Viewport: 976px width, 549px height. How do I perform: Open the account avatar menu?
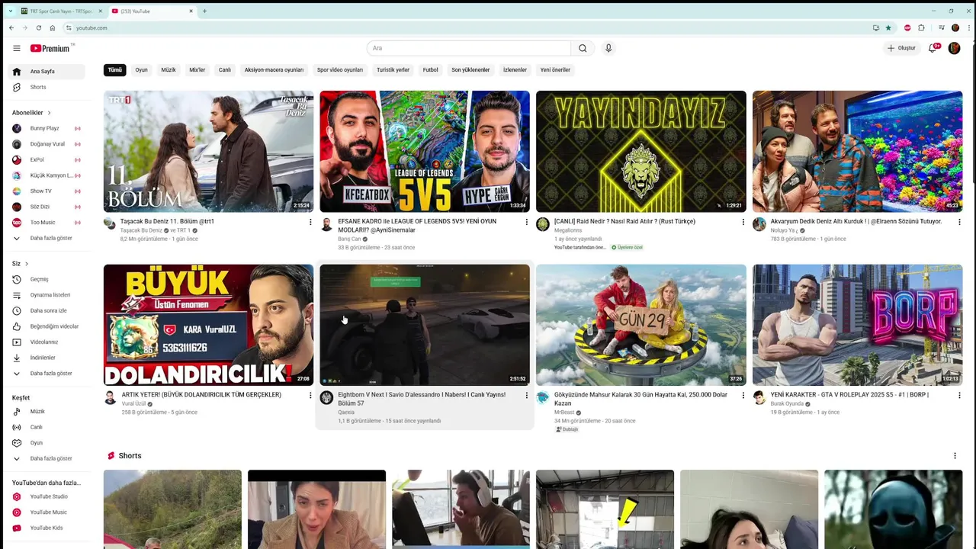[x=954, y=48]
